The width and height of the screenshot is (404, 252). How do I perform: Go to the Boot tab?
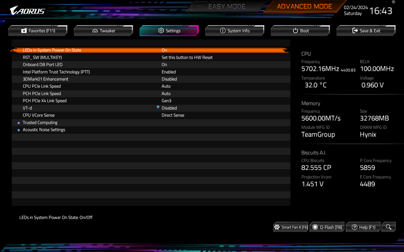pos(300,31)
